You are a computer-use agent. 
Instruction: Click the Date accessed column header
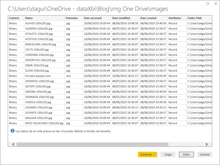pos(93,18)
